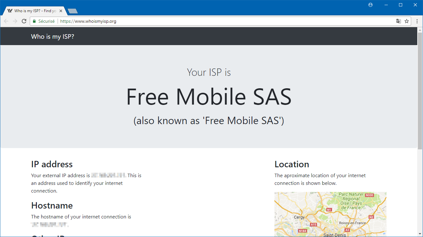This screenshot has height=237, width=423.
Task: Close the 'Who is my ISP?' tab
Action: (61, 11)
